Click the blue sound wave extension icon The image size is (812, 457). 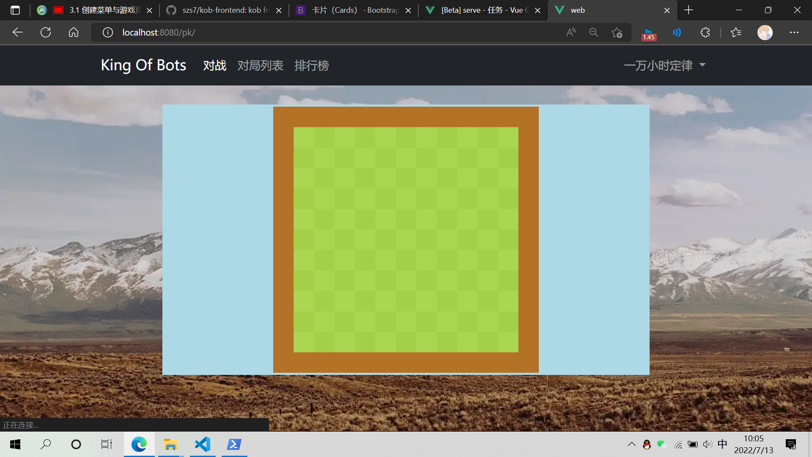pos(677,32)
